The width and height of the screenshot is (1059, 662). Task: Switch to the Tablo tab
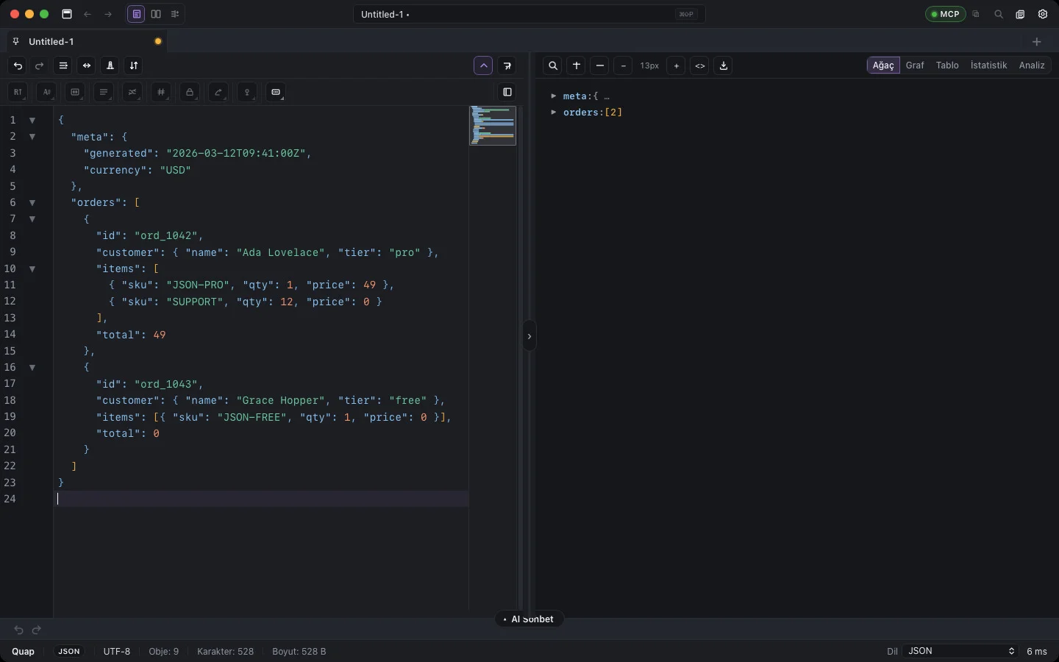click(x=947, y=65)
